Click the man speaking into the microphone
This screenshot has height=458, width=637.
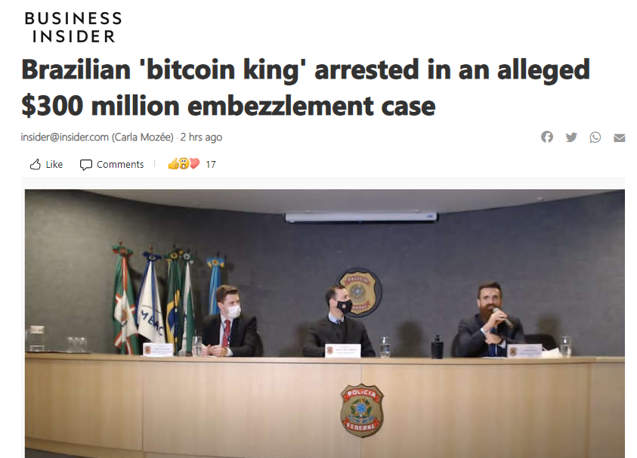(489, 321)
